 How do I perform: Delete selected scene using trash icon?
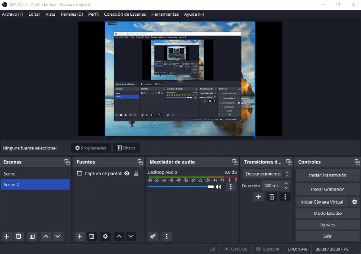coord(19,236)
